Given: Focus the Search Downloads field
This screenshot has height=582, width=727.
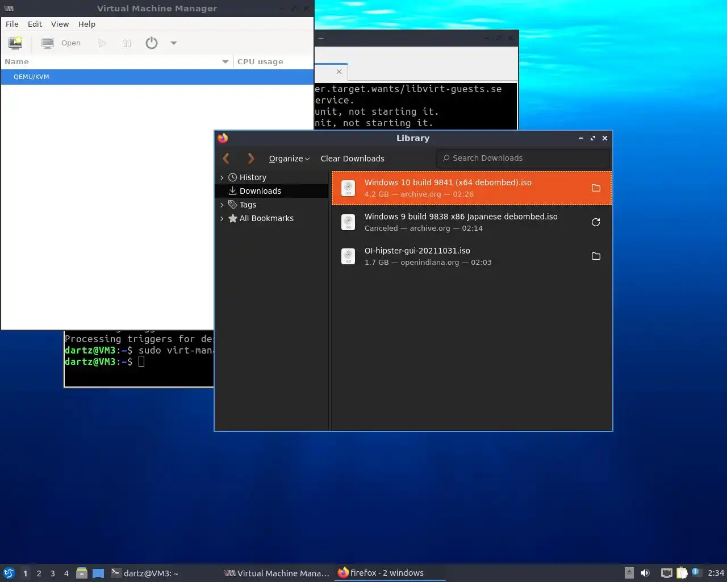Looking at the screenshot, I should 523,158.
